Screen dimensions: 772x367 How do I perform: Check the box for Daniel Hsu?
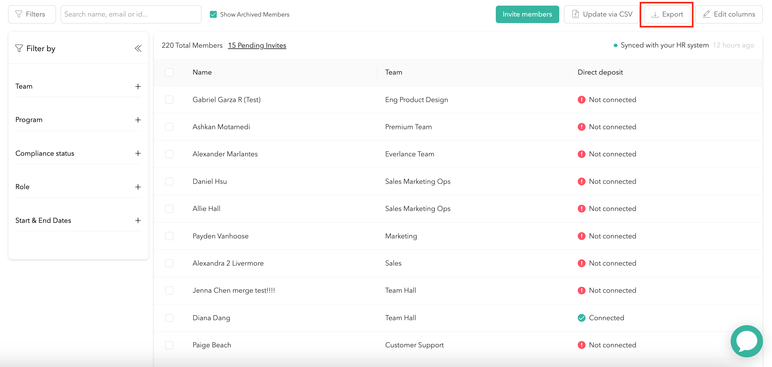(169, 181)
